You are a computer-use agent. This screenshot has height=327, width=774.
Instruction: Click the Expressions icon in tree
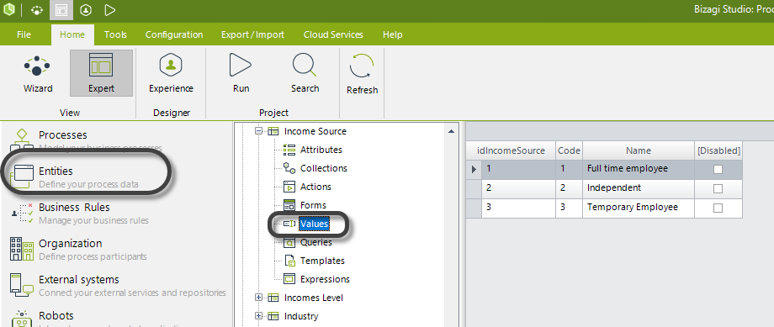tap(289, 279)
